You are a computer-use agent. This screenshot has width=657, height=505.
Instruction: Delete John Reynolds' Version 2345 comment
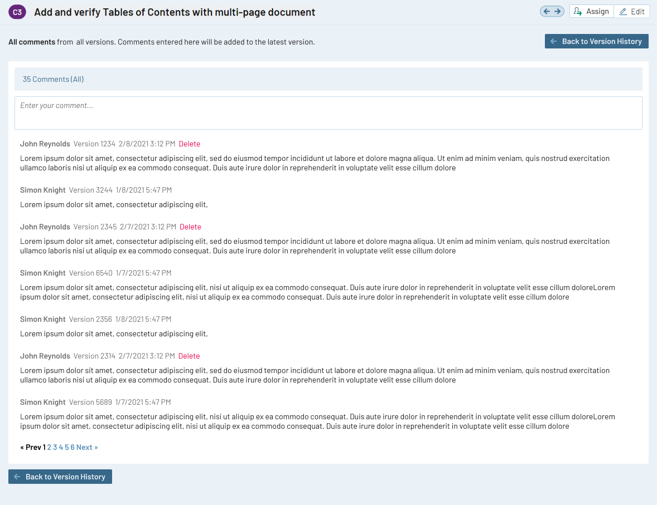click(x=190, y=227)
